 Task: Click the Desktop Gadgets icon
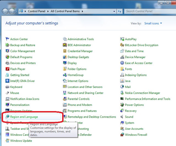(x=65, y=57)
